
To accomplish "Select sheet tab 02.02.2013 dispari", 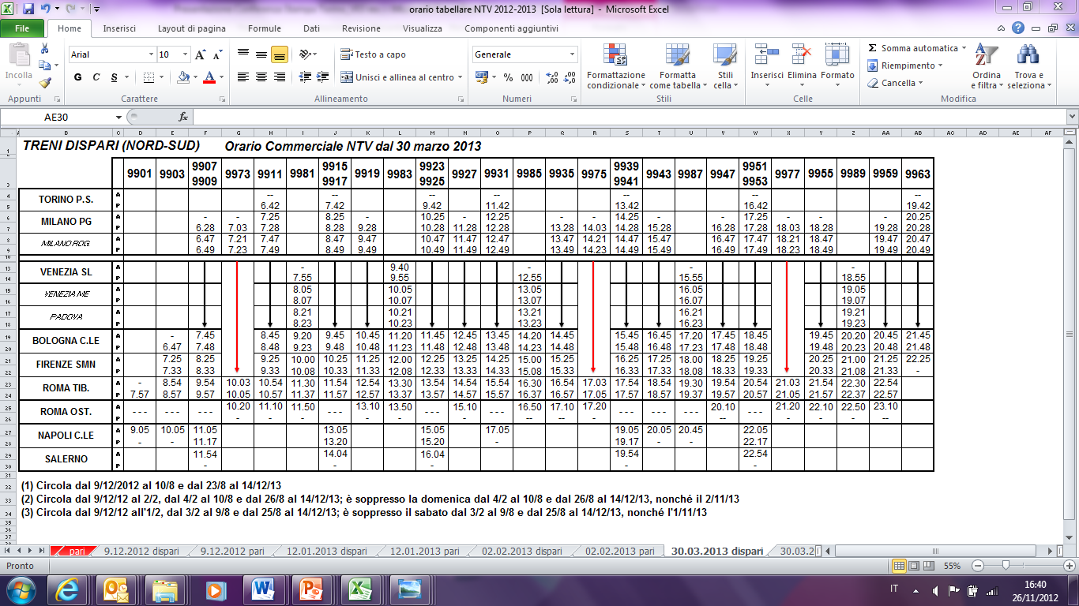I will (523, 552).
